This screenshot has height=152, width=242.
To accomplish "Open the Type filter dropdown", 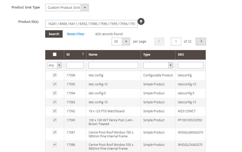I will pyautogui.click(x=158, y=65).
